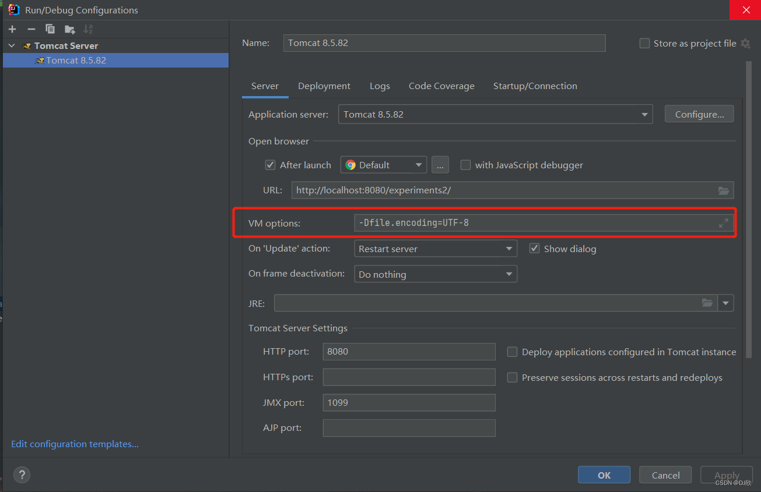Viewport: 761px width, 492px height.
Task: Sort configurations alphabetically
Action: click(88, 29)
